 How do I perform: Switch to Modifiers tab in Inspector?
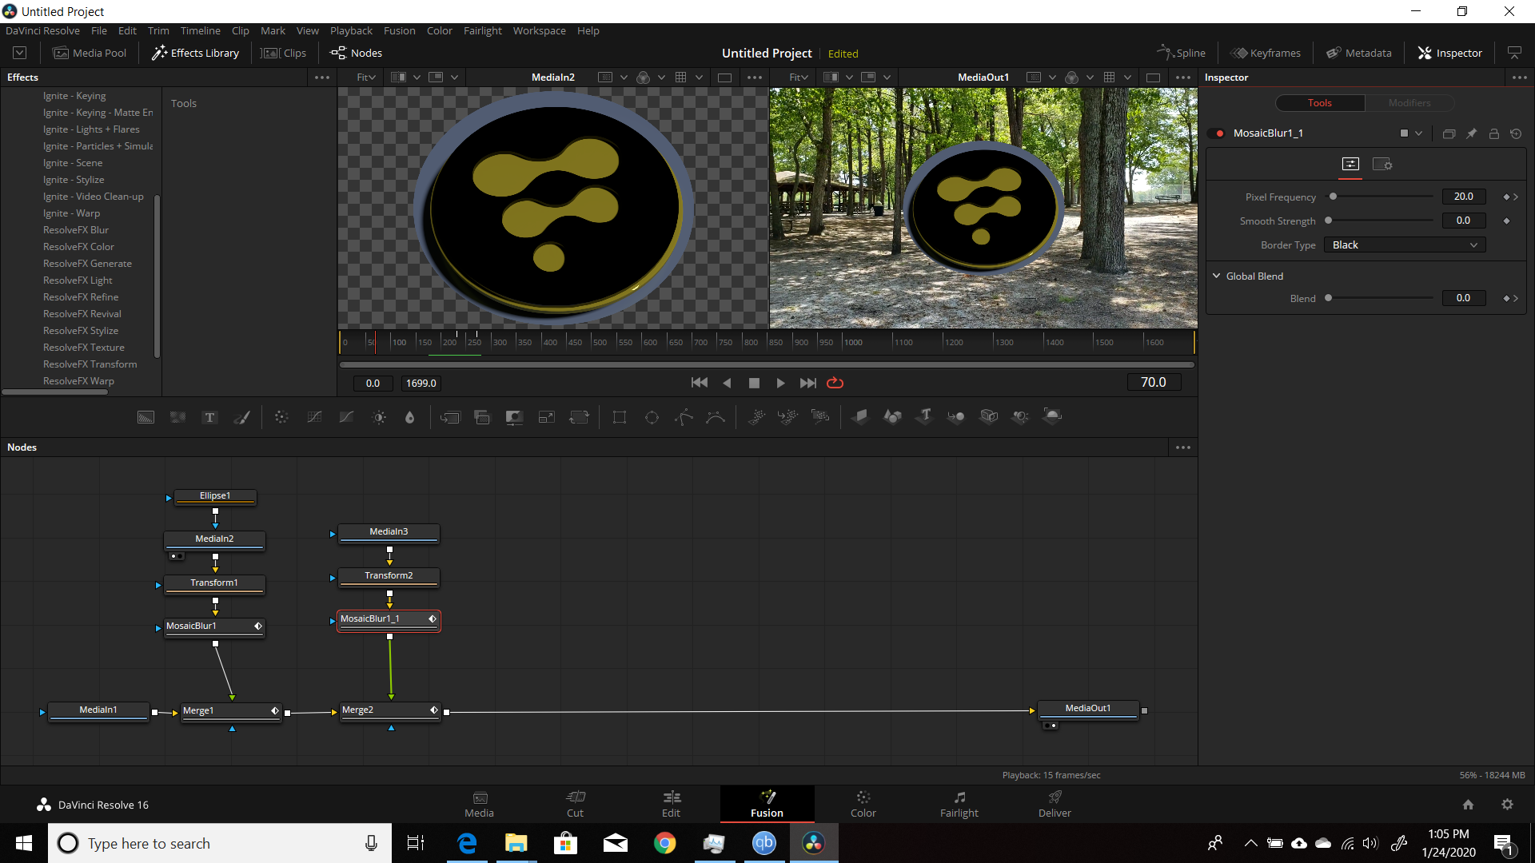pyautogui.click(x=1409, y=103)
